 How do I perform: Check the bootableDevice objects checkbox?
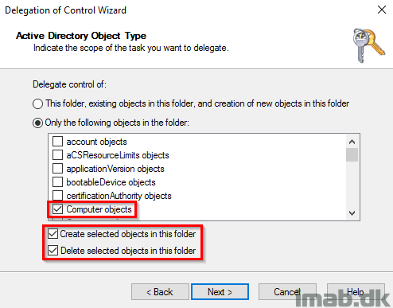[57, 182]
